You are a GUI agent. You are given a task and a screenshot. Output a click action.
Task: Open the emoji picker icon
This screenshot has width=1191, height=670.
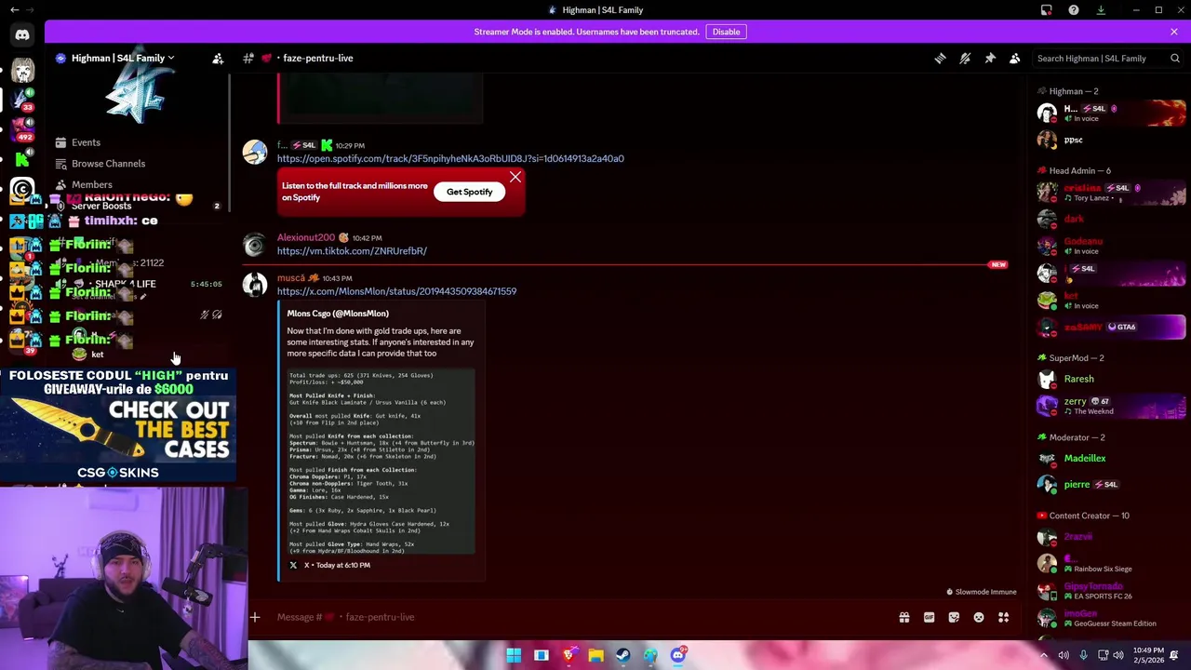point(979,617)
